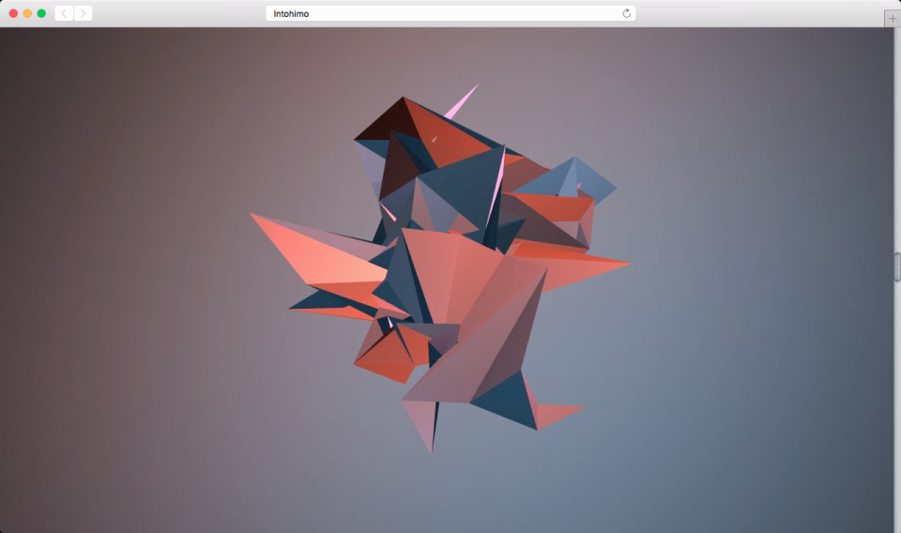
Task: Click the 3D polygon shape in the page
Action: pos(440,268)
